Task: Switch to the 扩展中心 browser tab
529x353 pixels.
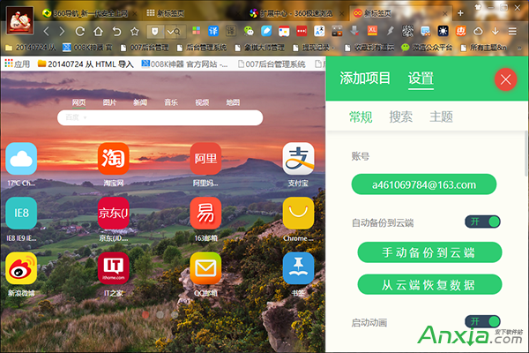Action: (x=295, y=13)
